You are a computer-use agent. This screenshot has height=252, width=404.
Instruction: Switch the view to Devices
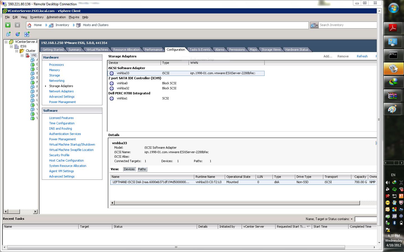pyautogui.click(x=129, y=169)
